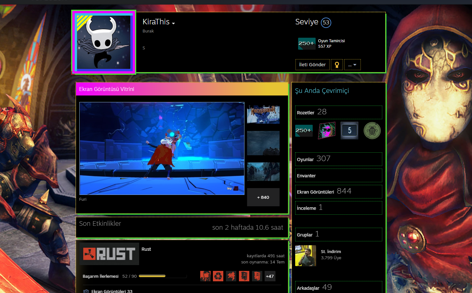Open the level 53 badge circle

[326, 22]
